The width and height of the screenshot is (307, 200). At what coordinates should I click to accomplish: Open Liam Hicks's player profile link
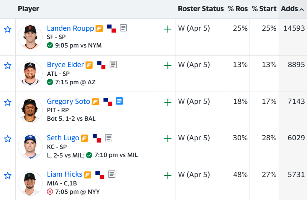[x=65, y=174]
